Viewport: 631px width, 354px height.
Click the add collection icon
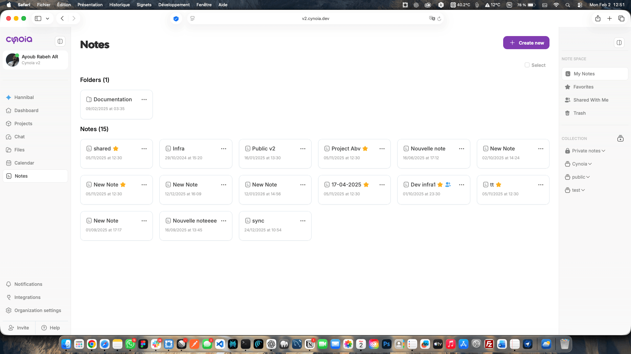(620, 138)
